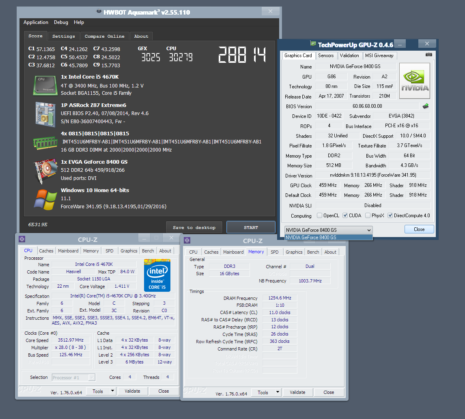This screenshot has height=419, width=465.
Task: Click Close button in the left CPU-Z window
Action: [164, 391]
